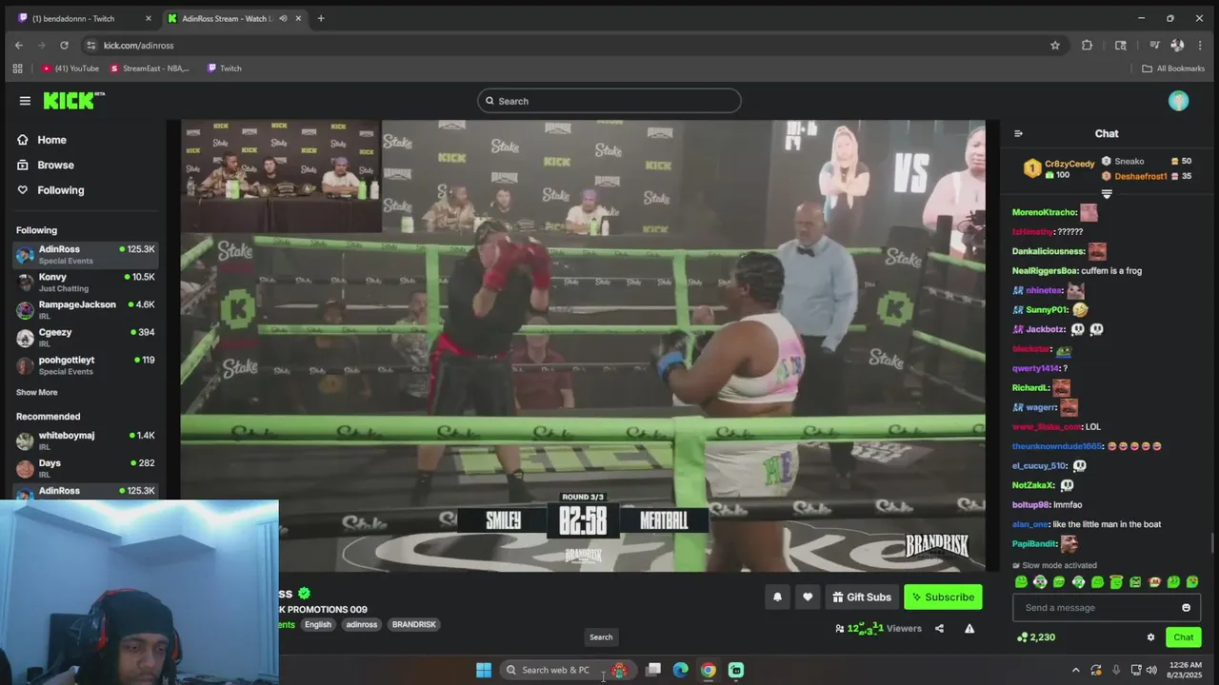Report the stream using the warning icon

click(x=969, y=628)
